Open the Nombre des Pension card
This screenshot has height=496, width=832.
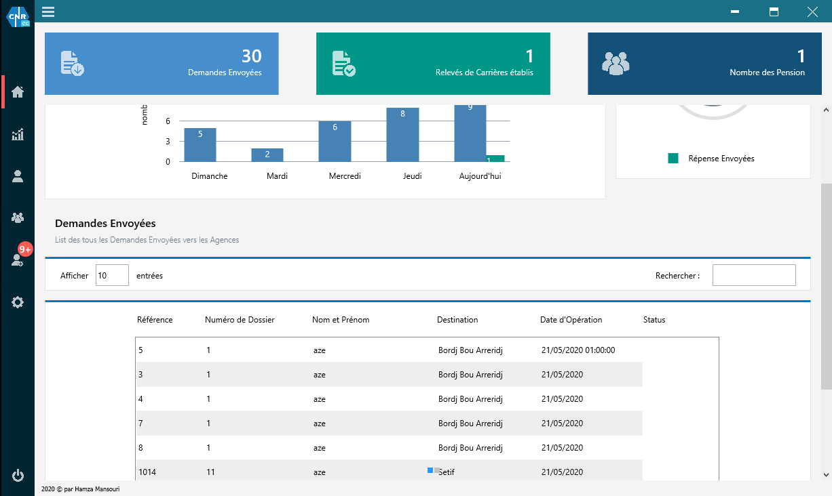[x=704, y=64]
